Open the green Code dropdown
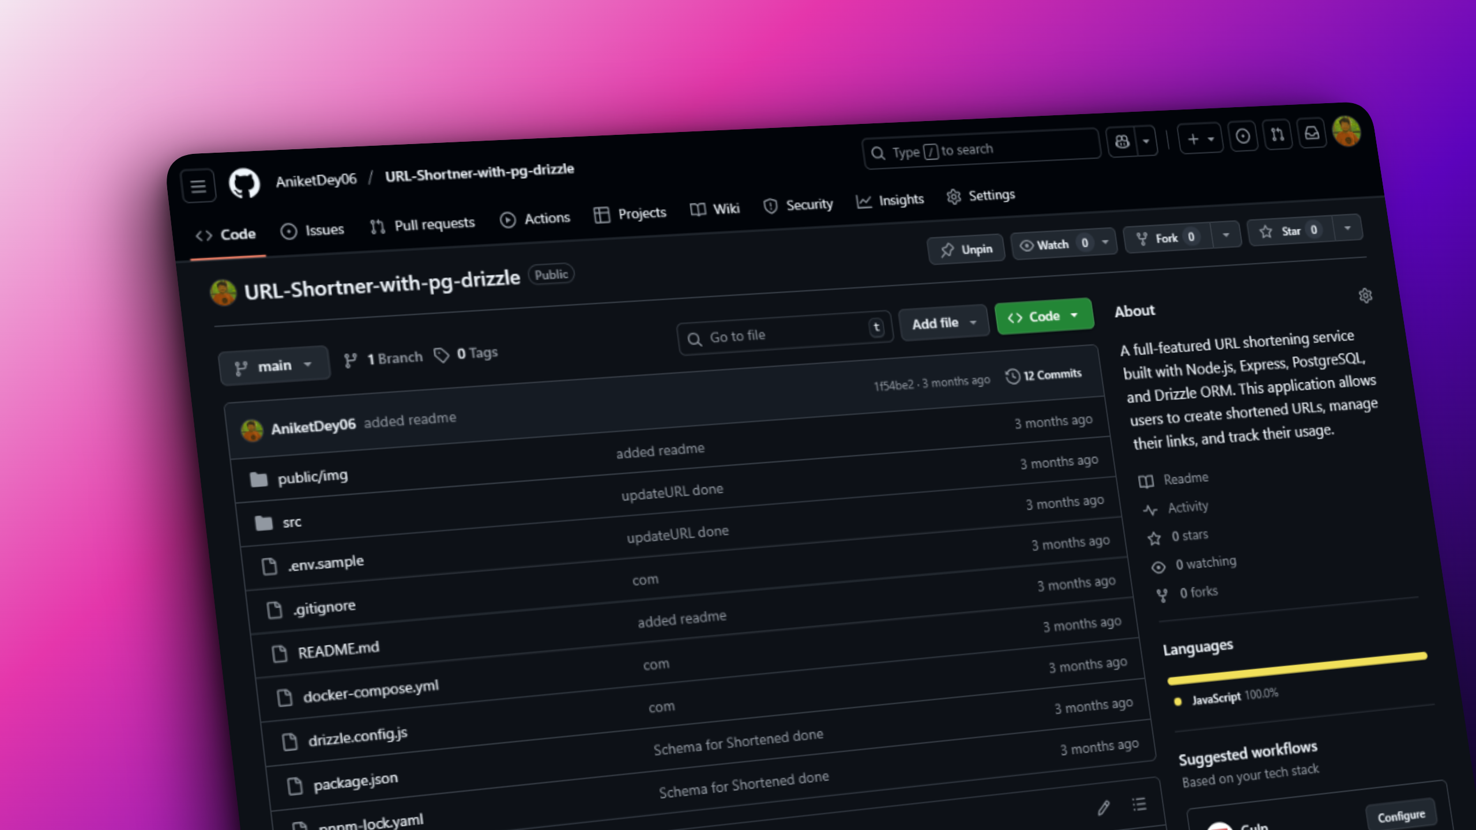 (1044, 316)
